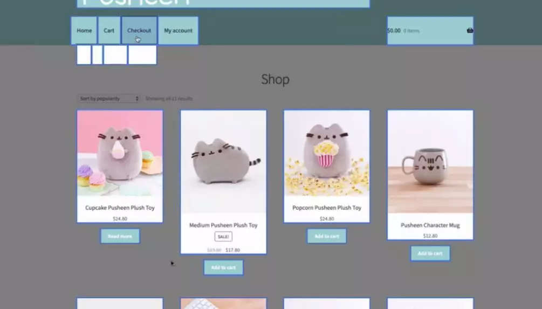
Task: Open the My account page
Action: tap(178, 30)
